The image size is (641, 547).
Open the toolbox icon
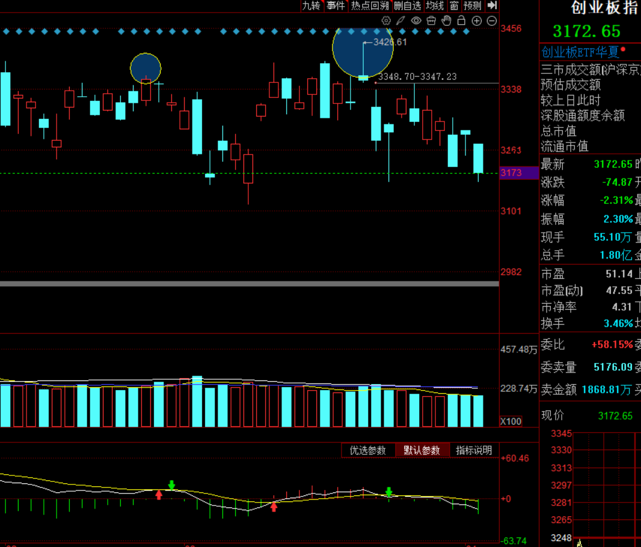[x=431, y=21]
